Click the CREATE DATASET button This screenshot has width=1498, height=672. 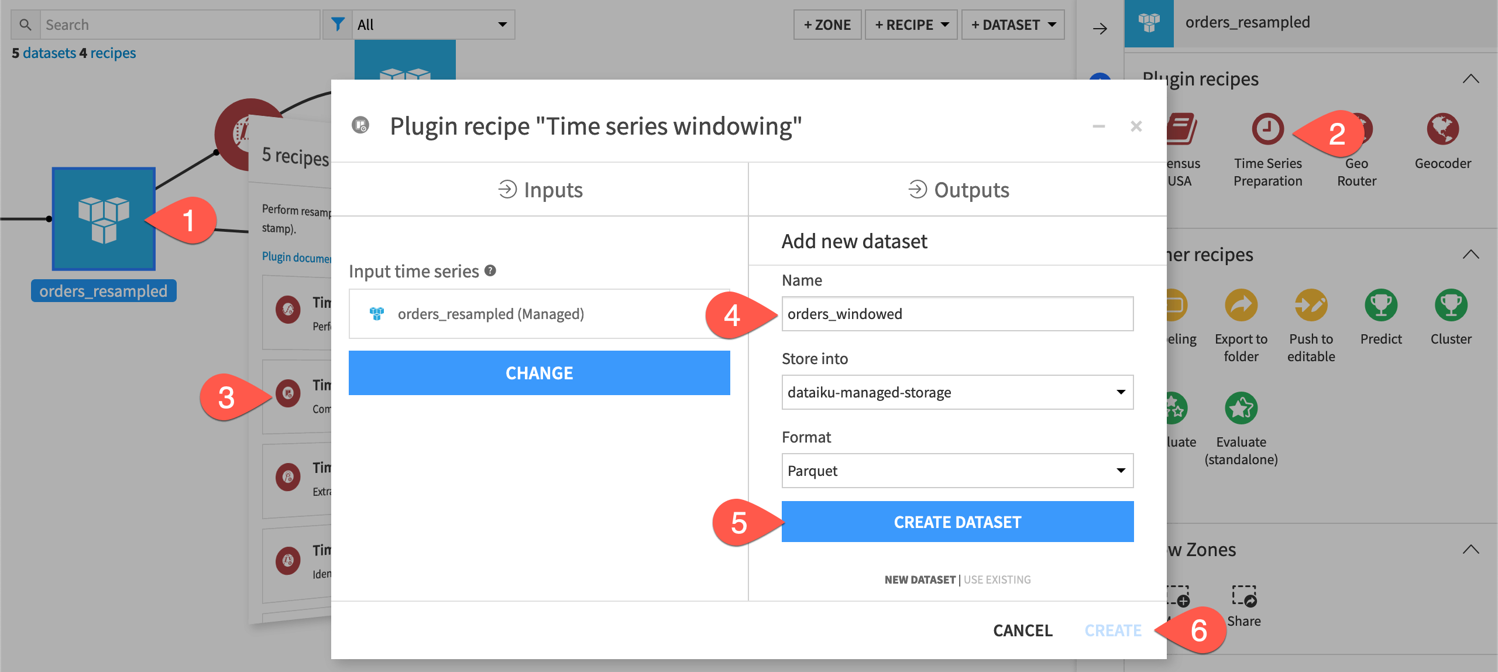coord(957,521)
